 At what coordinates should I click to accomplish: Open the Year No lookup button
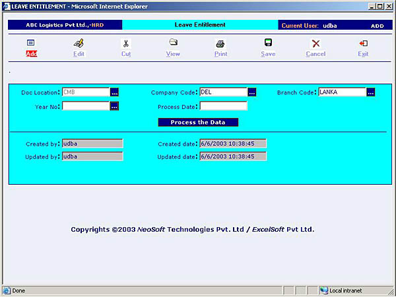[x=114, y=106]
